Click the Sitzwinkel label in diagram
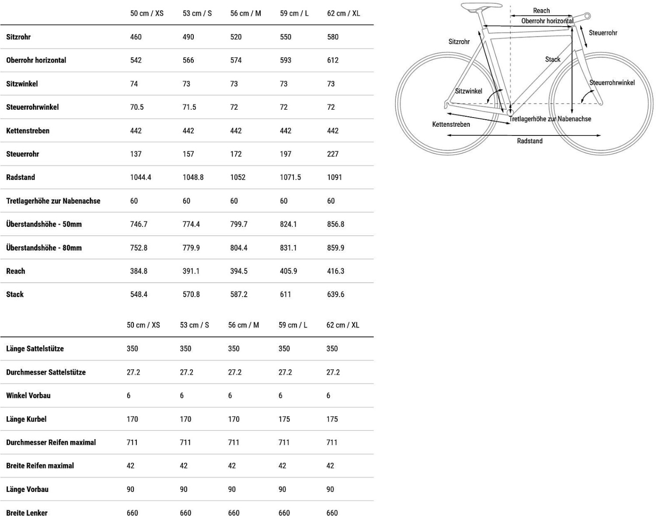The width and height of the screenshot is (656, 516). pos(468,91)
